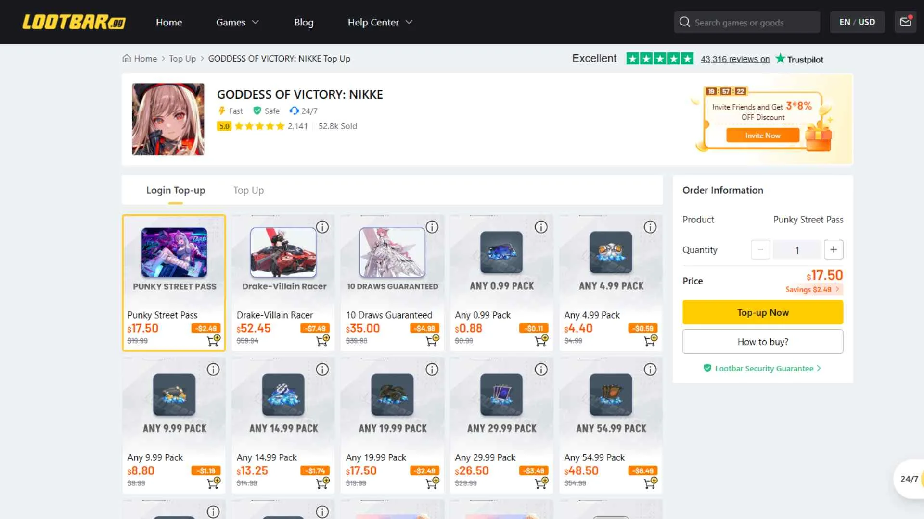Expand the Help Center dropdown
This screenshot has width=924, height=519.
[x=380, y=22]
